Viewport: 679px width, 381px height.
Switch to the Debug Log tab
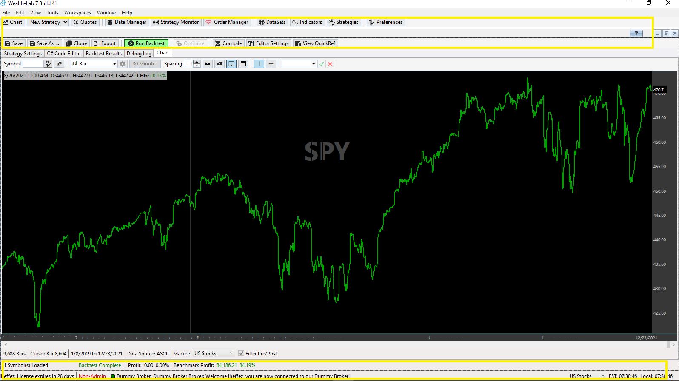[139, 54]
